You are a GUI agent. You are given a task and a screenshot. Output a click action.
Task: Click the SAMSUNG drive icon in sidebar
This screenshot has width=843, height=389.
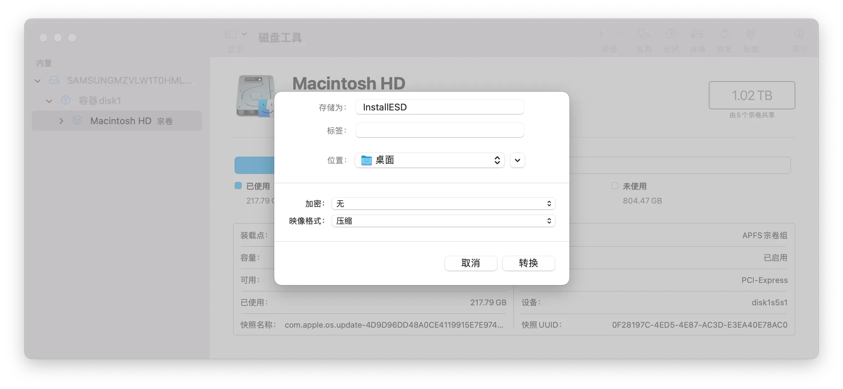[x=54, y=80]
